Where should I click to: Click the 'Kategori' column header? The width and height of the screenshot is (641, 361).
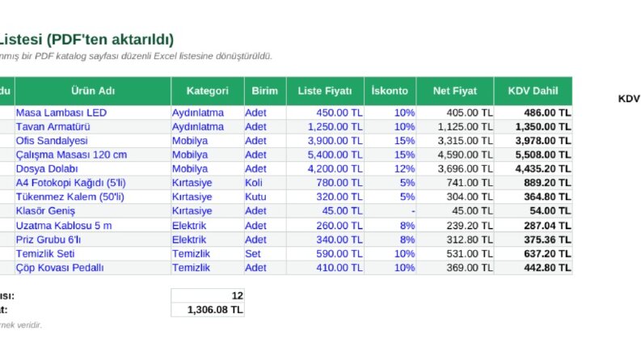(x=208, y=91)
